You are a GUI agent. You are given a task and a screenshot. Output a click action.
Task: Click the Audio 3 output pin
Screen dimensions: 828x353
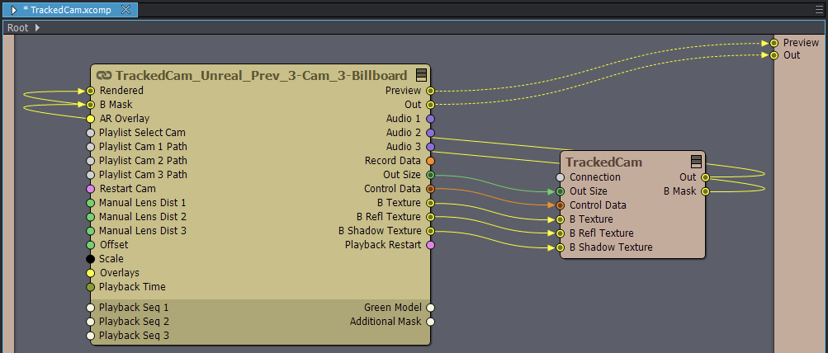click(430, 147)
